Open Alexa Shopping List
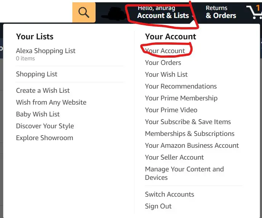Image resolution: width=262 pixels, height=218 pixels. (46, 51)
